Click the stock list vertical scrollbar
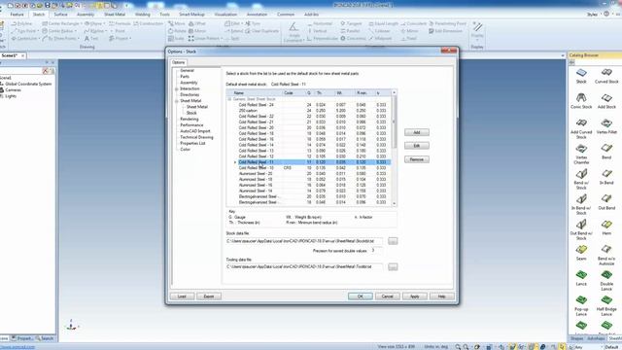This screenshot has height=350, width=622. (394, 148)
